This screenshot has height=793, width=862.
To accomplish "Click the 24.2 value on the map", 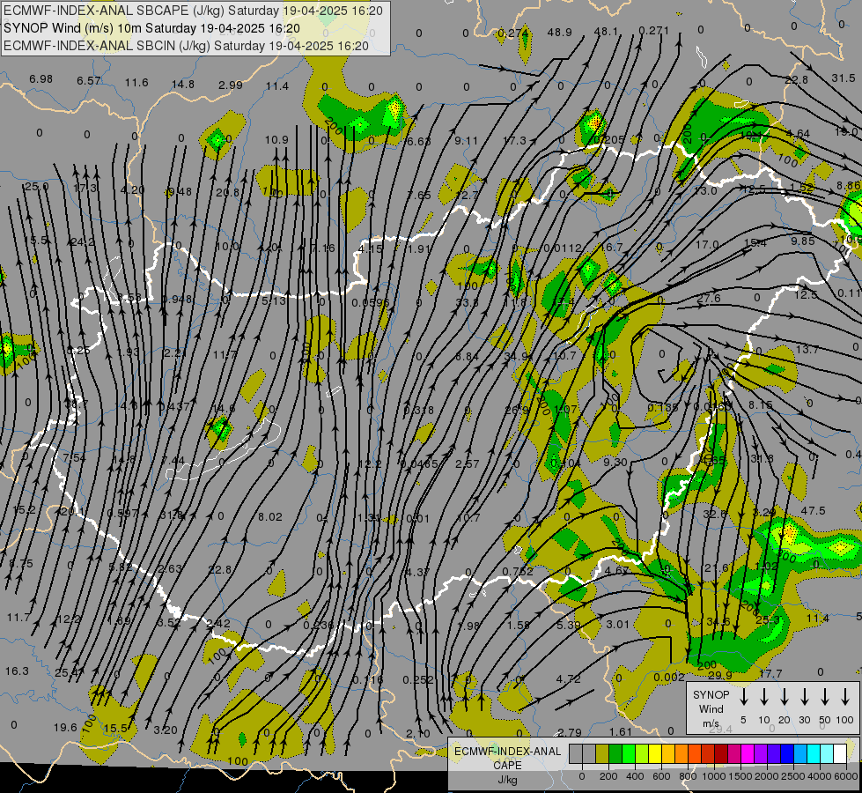I will click(x=83, y=242).
